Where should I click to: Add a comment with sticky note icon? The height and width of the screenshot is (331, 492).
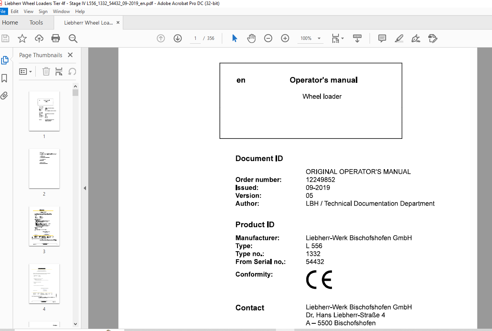(382, 38)
